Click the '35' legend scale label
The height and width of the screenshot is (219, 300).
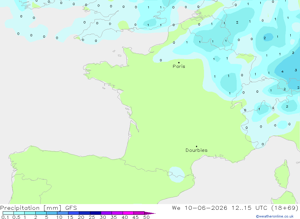click(114, 217)
